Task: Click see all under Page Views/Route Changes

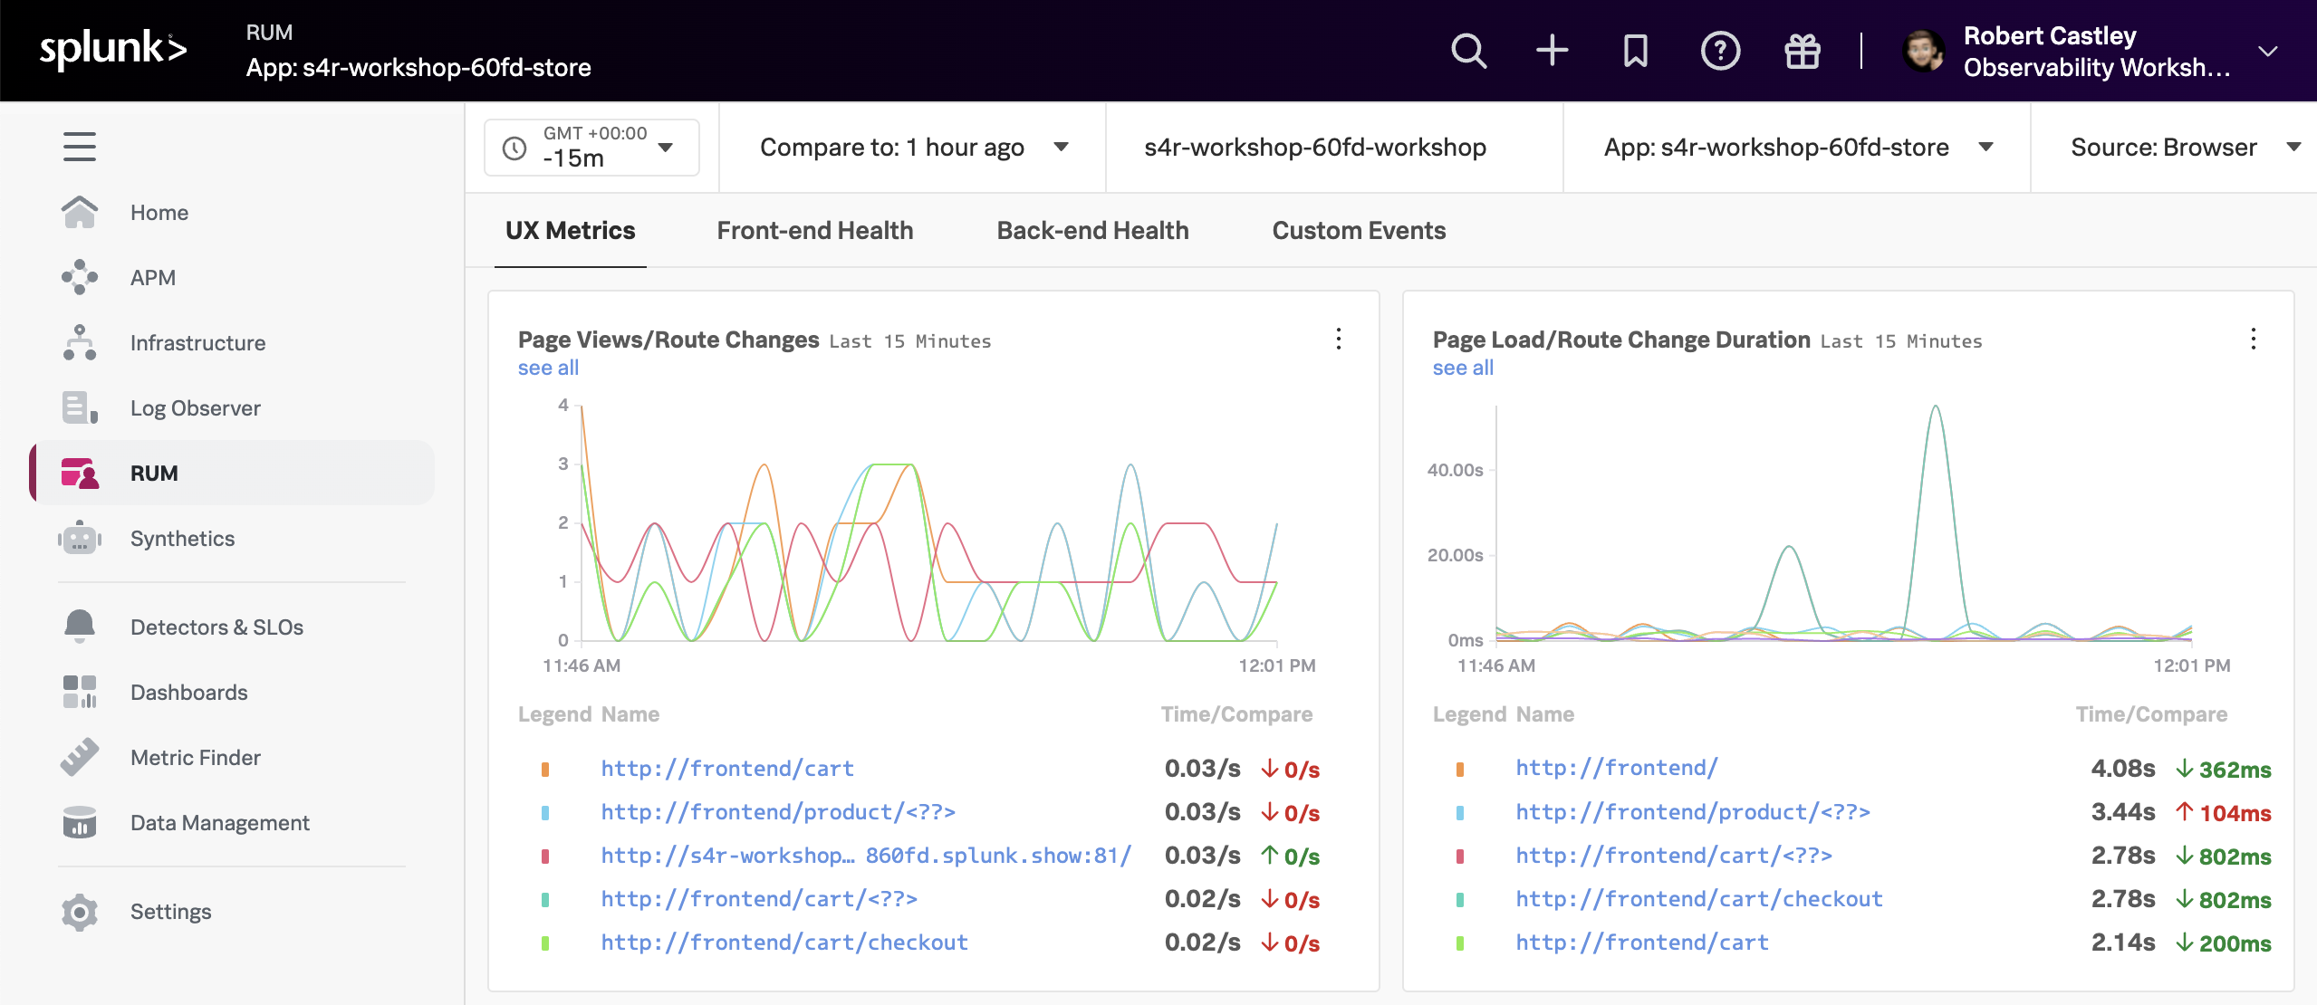Action: (x=547, y=367)
